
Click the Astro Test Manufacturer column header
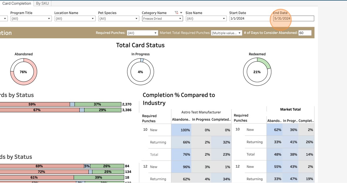[201, 112]
